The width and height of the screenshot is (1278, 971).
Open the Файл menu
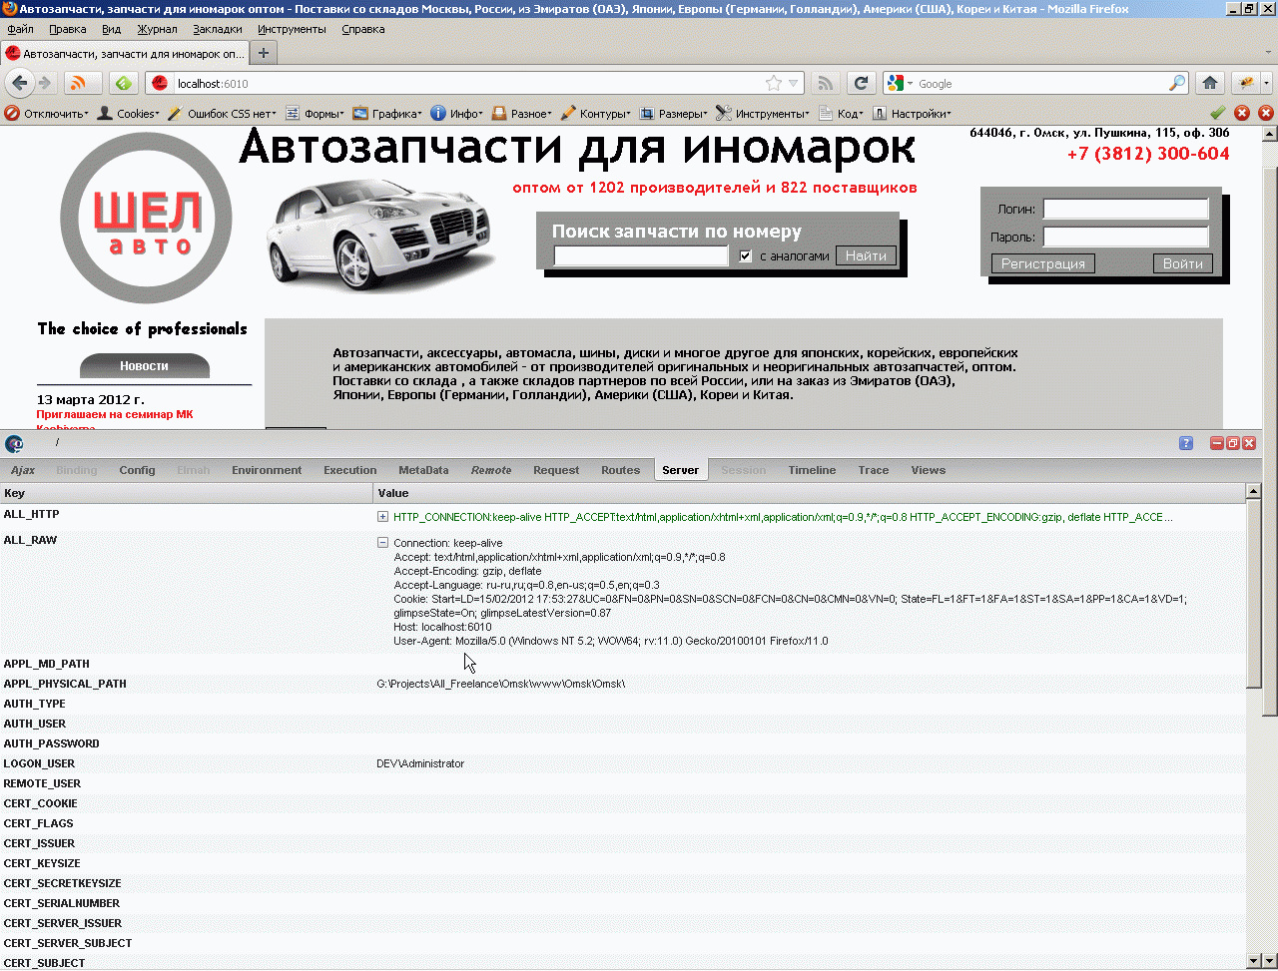[x=20, y=29]
